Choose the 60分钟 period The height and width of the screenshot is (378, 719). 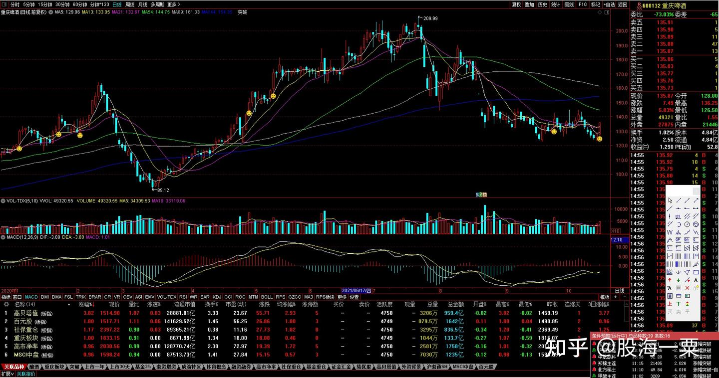80,4
